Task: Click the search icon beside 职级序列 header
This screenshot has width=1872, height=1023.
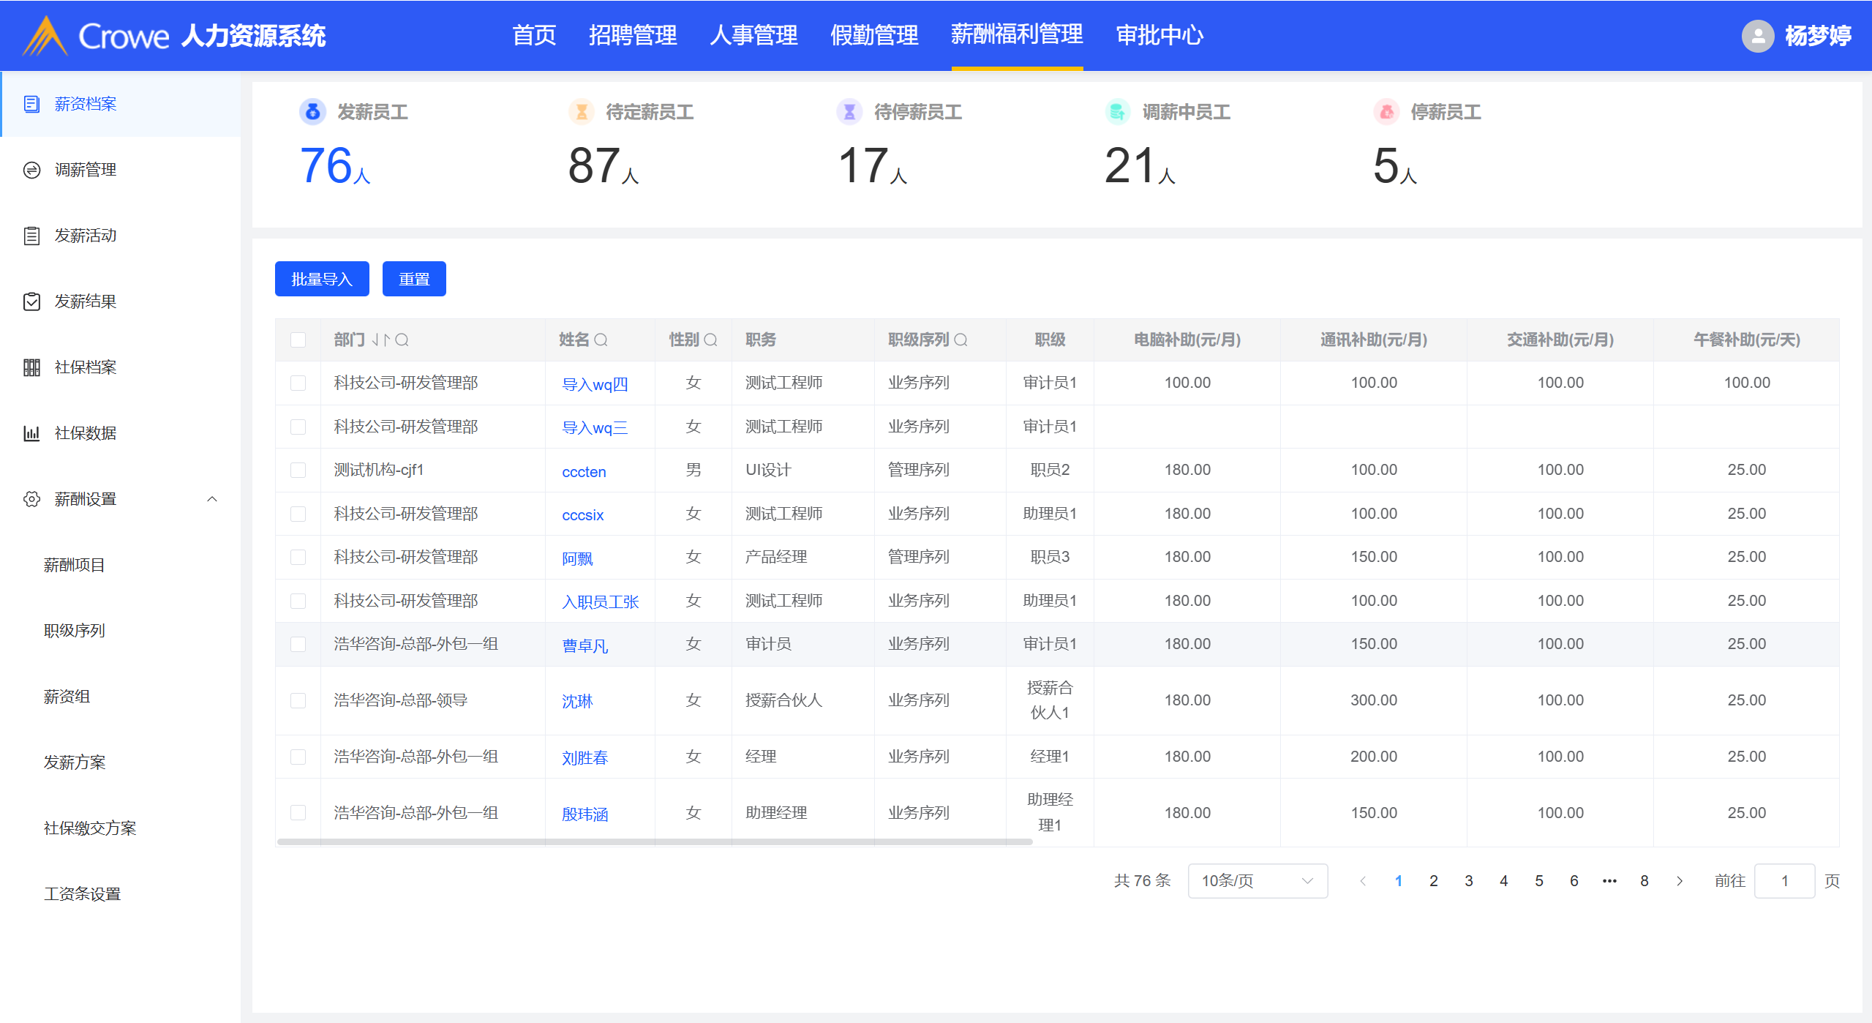Action: coord(961,340)
